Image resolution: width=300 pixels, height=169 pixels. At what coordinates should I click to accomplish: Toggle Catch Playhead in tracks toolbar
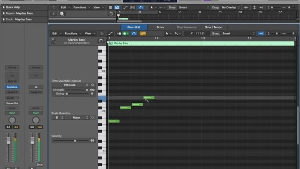(x=141, y=8)
